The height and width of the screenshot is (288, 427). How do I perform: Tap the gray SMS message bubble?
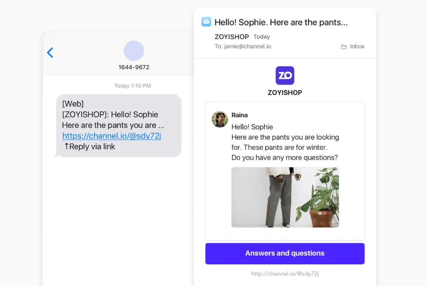point(119,126)
